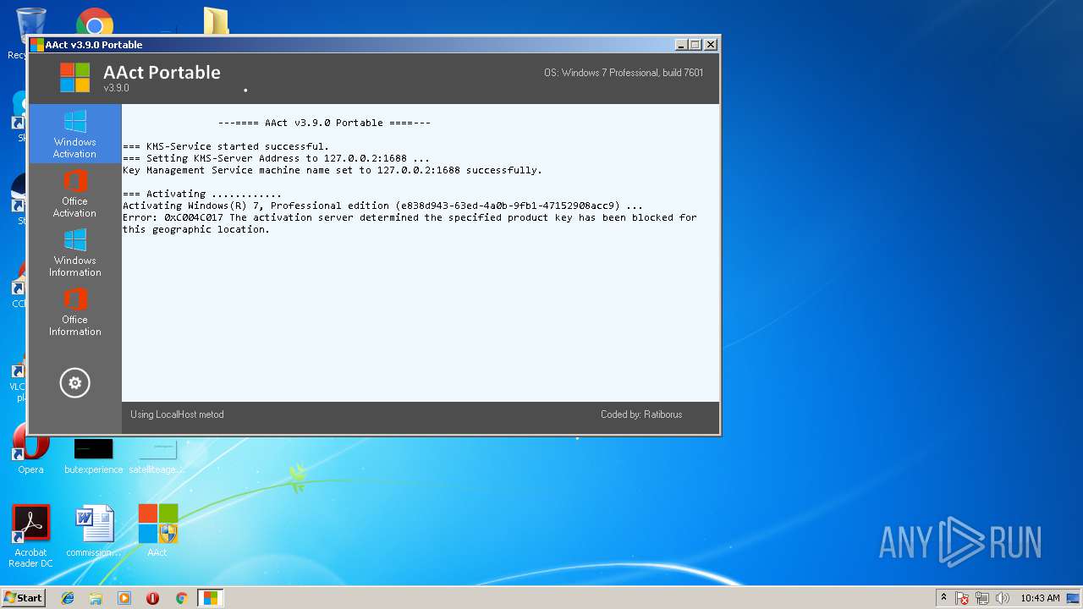
Task: Click the AAct desktop shortcut icon
Action: click(157, 530)
